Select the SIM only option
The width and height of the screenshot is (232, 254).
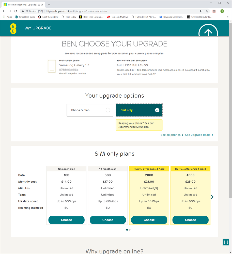pos(139,110)
